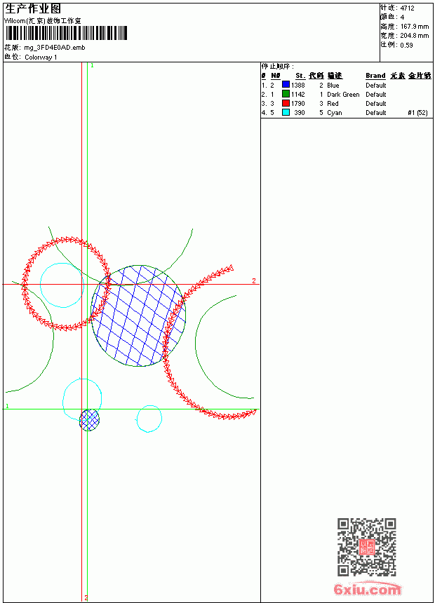Click the QR code image
This screenshot has width=435, height=603.
point(367,547)
